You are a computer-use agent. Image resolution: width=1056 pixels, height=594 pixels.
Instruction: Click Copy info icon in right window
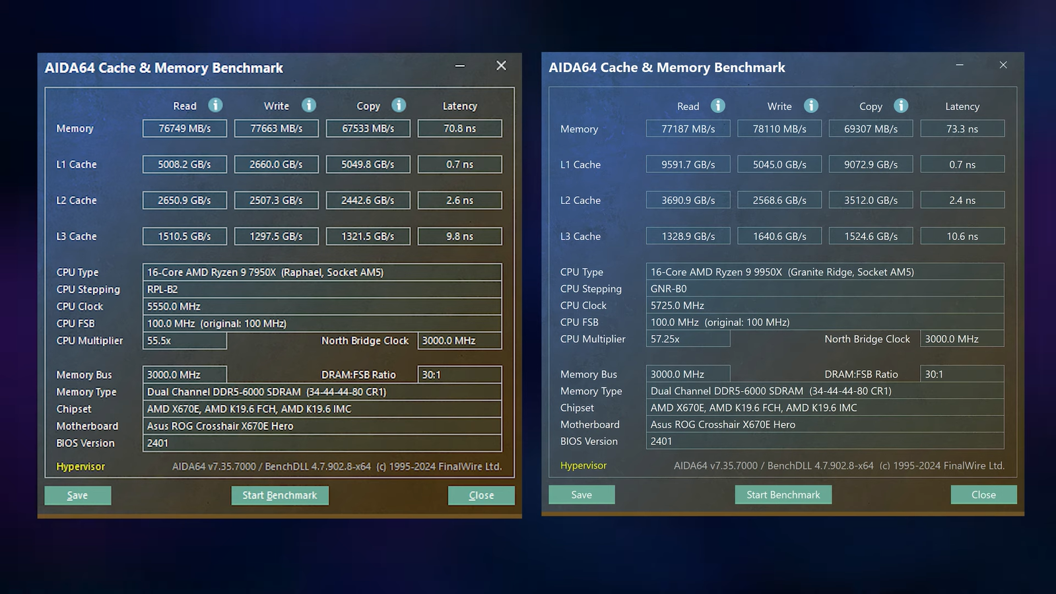click(901, 106)
